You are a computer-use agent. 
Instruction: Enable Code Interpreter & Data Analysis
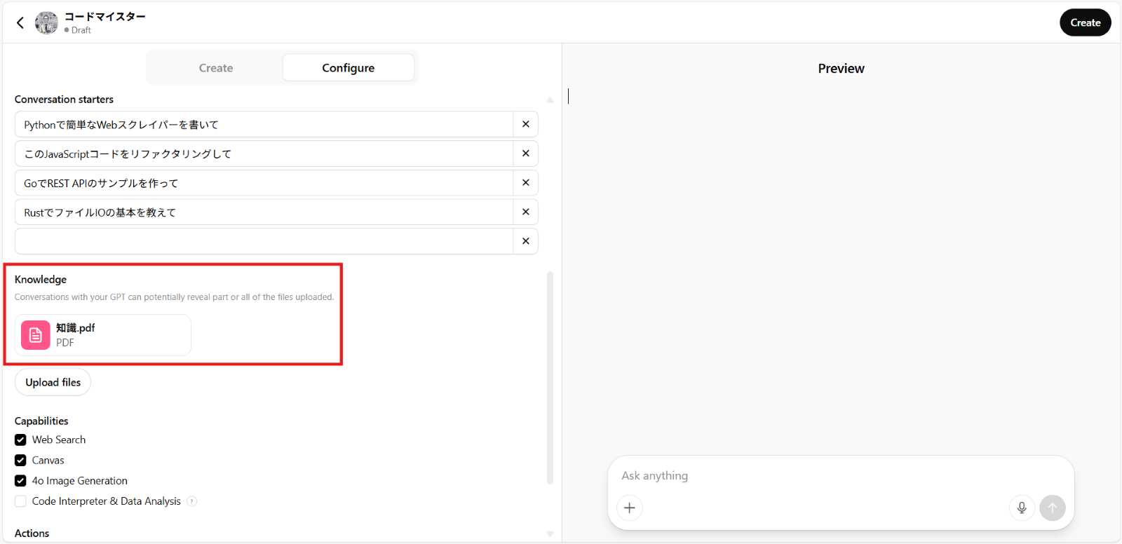[20, 501]
